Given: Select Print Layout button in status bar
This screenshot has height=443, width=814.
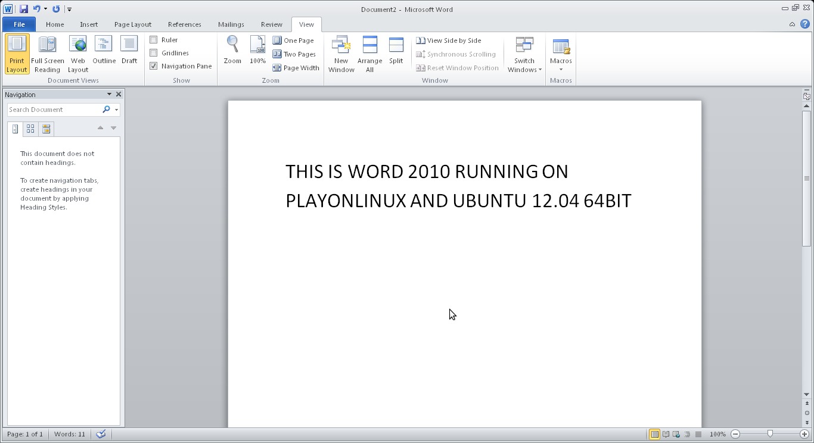Looking at the screenshot, I should [654, 434].
